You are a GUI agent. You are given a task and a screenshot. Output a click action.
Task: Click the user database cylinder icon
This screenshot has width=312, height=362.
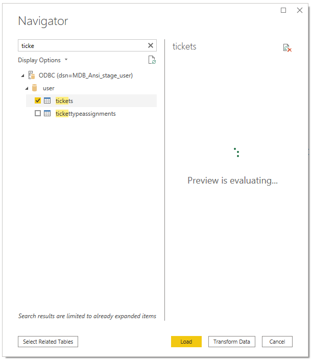click(35, 88)
